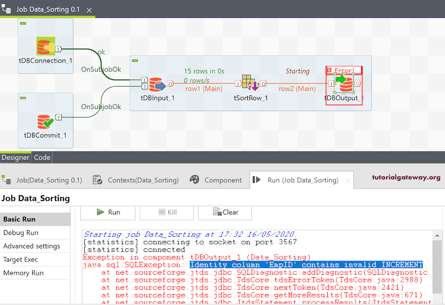Switch to the Code tab
The image size is (445, 305).
(42, 158)
